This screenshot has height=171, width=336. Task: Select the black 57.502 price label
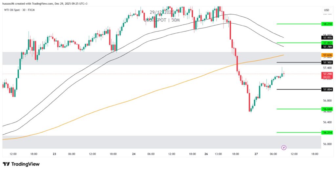coord(327,62)
